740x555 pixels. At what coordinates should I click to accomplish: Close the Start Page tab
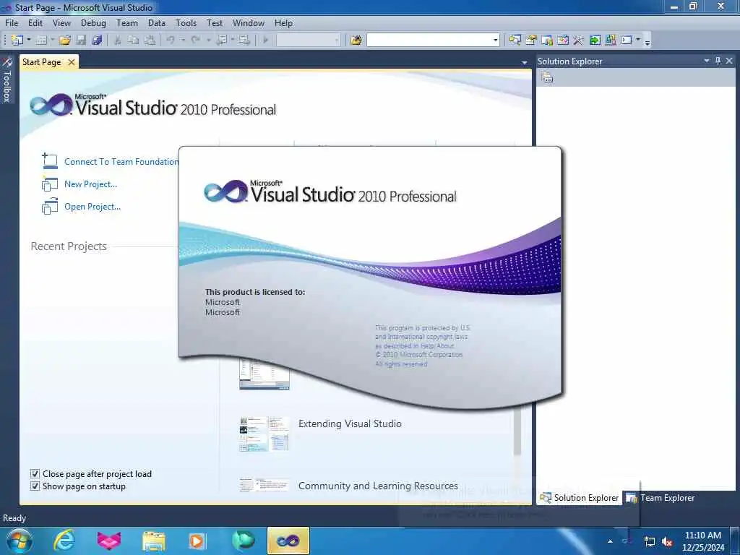[72, 62]
